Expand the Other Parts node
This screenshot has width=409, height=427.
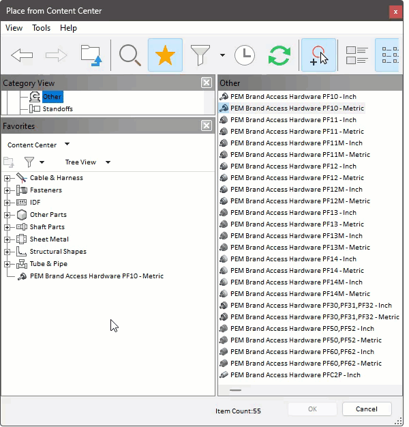(x=7, y=215)
